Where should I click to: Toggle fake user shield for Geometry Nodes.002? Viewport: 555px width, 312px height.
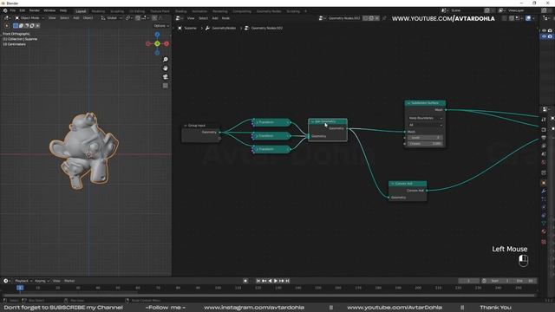[x=365, y=18]
